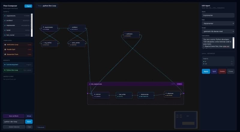Select the req_verifier node on canvas

(49, 44)
